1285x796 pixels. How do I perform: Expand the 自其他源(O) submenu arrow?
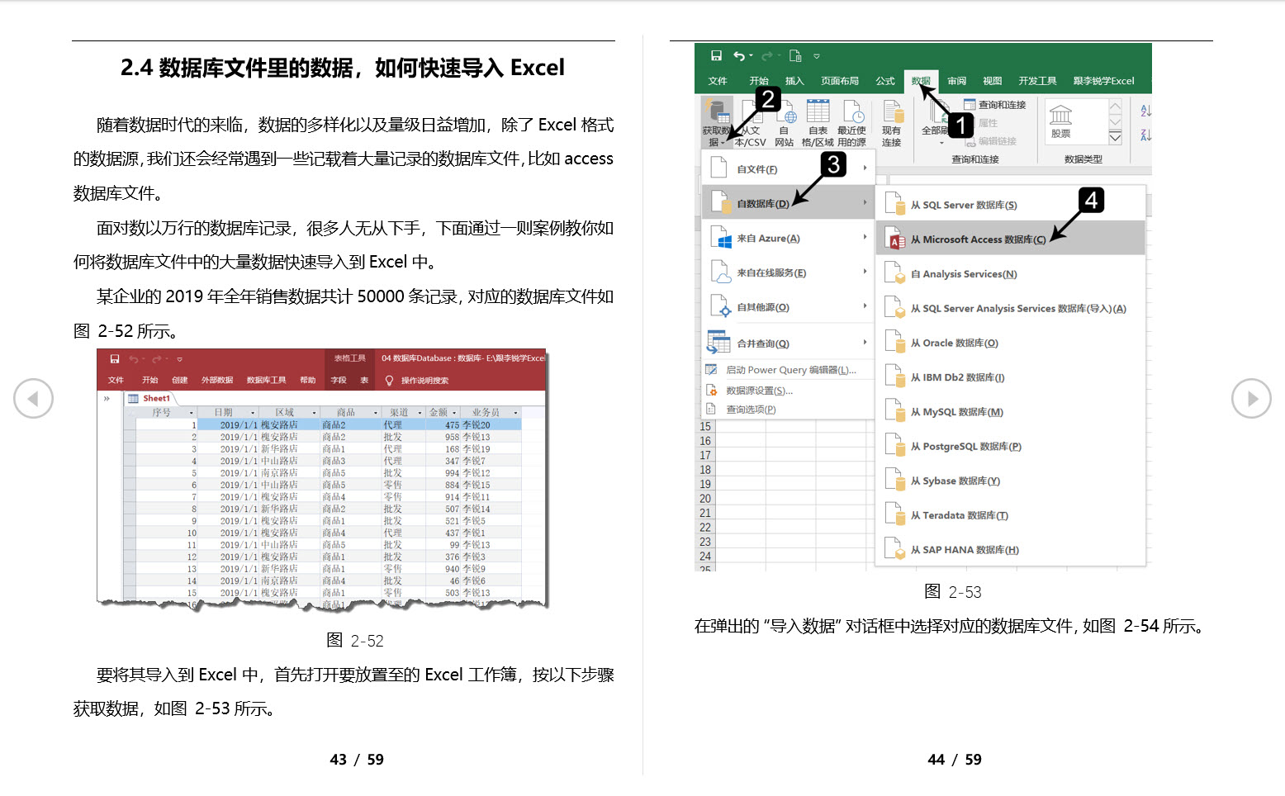click(x=865, y=306)
